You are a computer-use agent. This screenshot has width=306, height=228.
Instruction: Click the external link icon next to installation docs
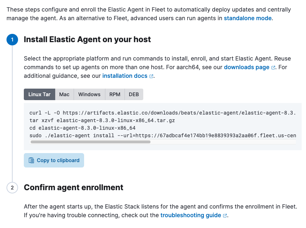pos(151,76)
